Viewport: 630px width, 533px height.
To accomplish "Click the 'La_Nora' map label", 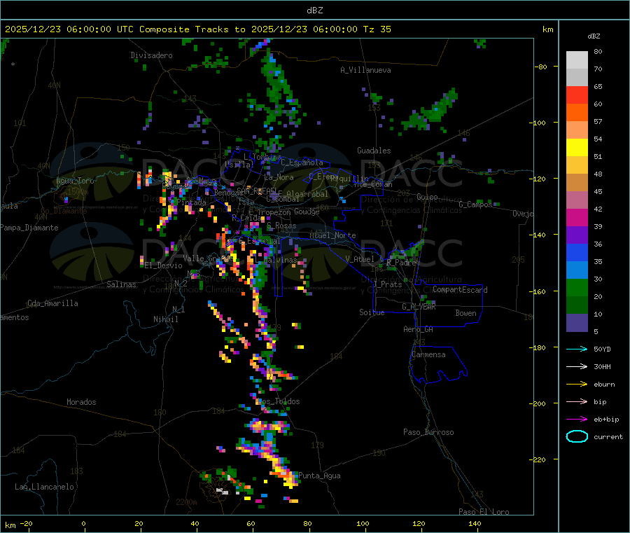I will (x=279, y=177).
